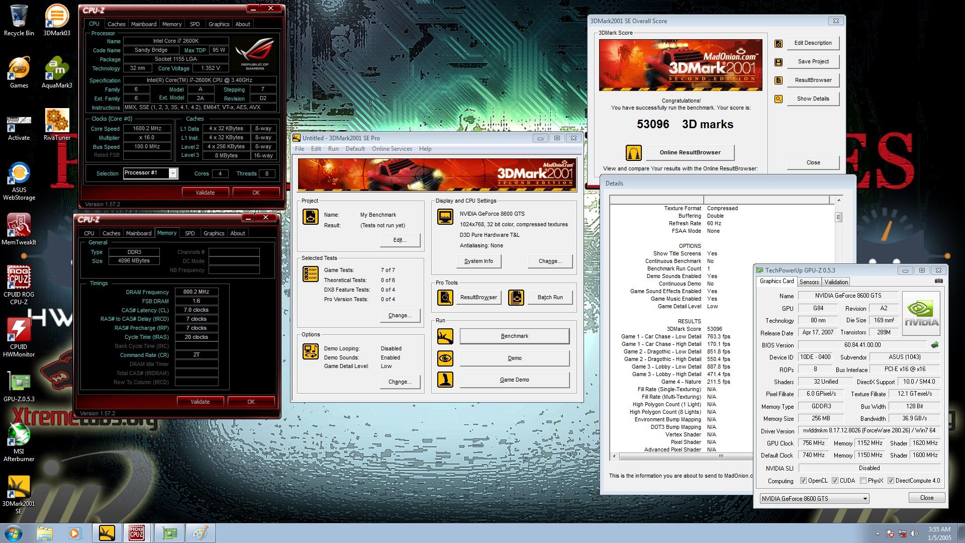The height and width of the screenshot is (543, 965).
Task: Launch the MSI Afterburner desktop shortcut
Action: pyautogui.click(x=19, y=442)
